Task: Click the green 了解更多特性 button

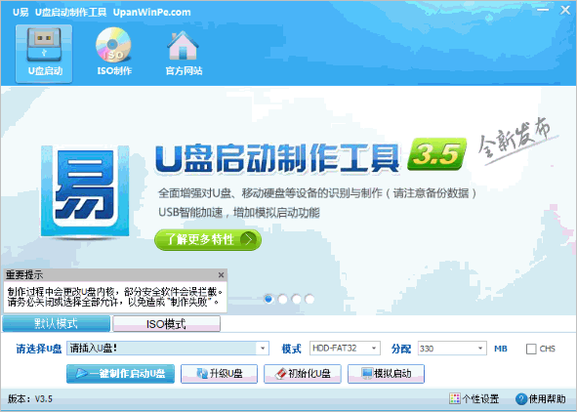Action: click(208, 240)
